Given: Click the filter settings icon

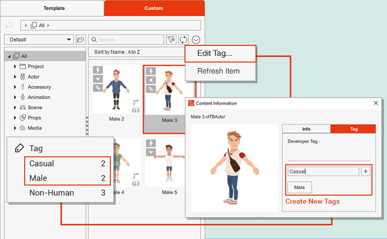Looking at the screenshot, I should tap(171, 40).
